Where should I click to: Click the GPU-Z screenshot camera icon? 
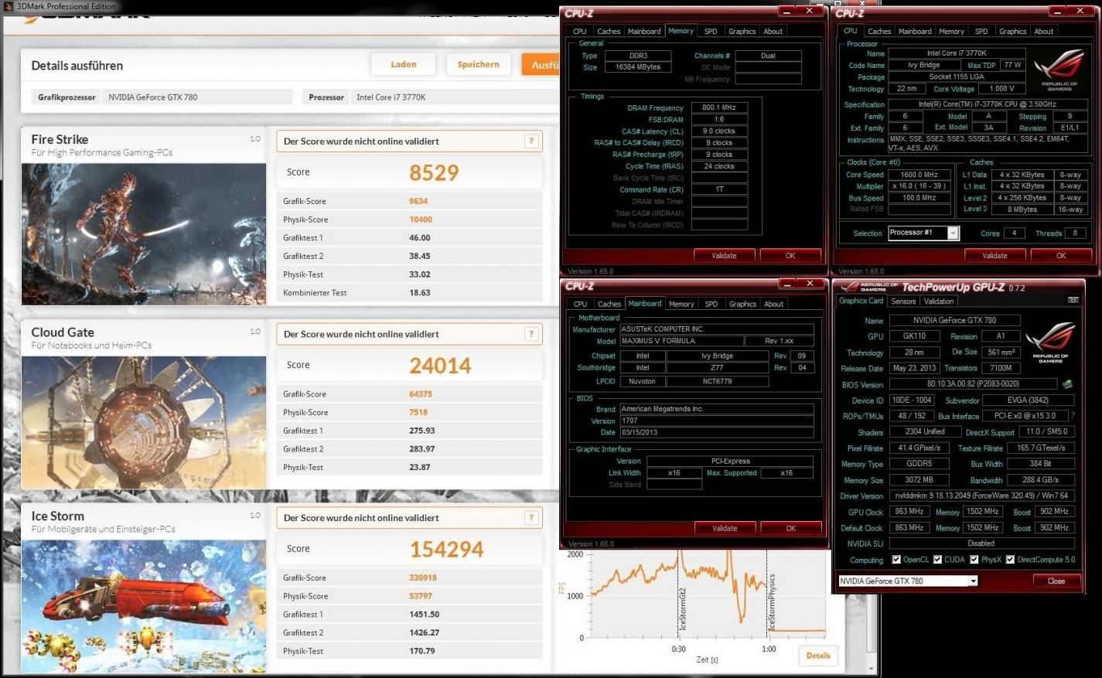pyautogui.click(x=1073, y=301)
